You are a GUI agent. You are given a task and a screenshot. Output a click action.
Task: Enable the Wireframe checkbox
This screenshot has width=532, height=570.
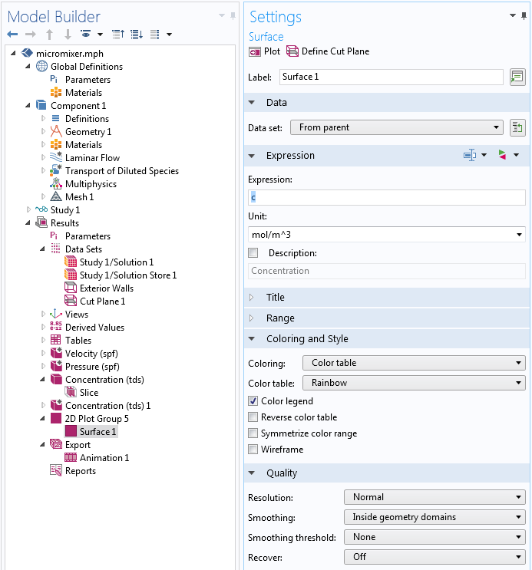253,450
